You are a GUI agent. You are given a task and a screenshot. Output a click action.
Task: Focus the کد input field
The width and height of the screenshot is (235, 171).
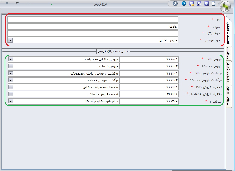(93, 20)
